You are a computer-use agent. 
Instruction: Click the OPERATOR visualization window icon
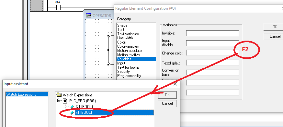89,15
